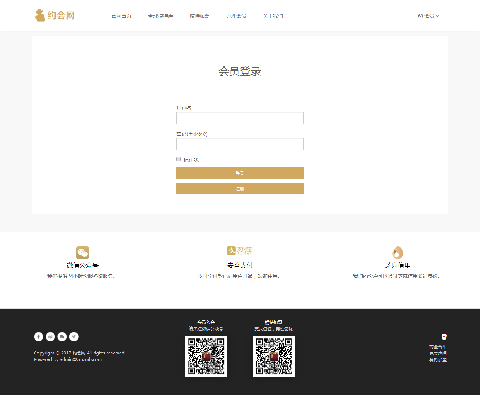
Task: Go to 全球模特库 in the top menu
Action: [160, 16]
